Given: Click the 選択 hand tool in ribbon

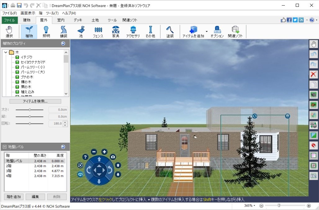Looking at the screenshot, I should [x=9, y=32].
